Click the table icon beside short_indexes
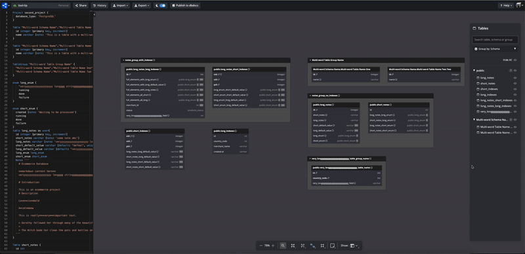525x254 pixels. pos(478,89)
